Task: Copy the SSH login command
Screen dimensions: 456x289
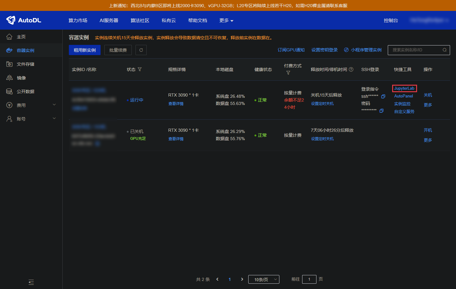Action: pyautogui.click(x=383, y=96)
